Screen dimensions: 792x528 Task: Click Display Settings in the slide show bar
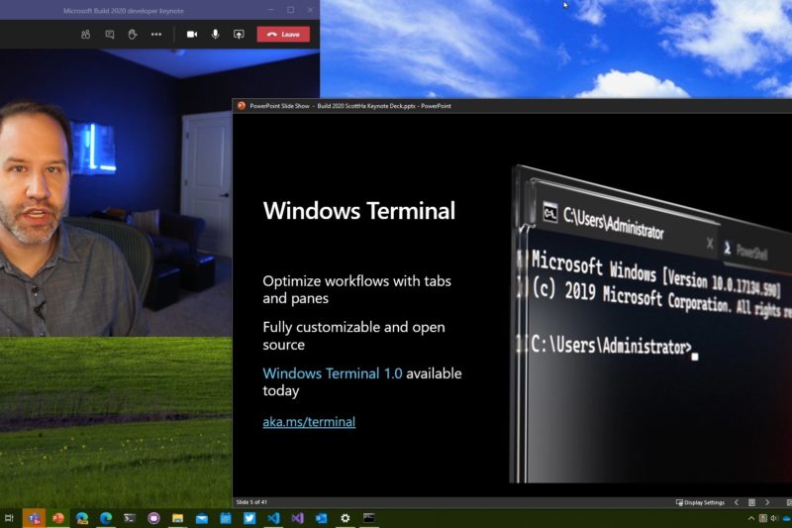click(x=700, y=502)
